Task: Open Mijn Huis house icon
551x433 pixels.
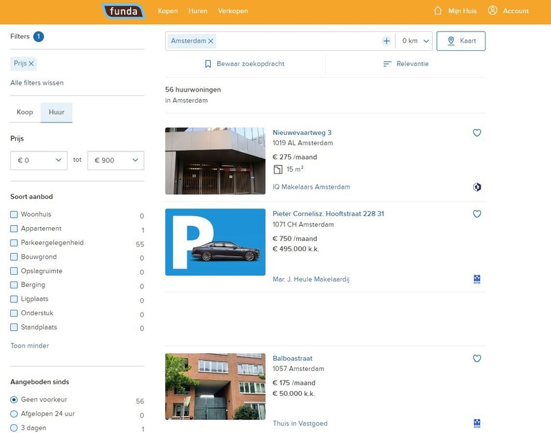Action: [x=437, y=10]
